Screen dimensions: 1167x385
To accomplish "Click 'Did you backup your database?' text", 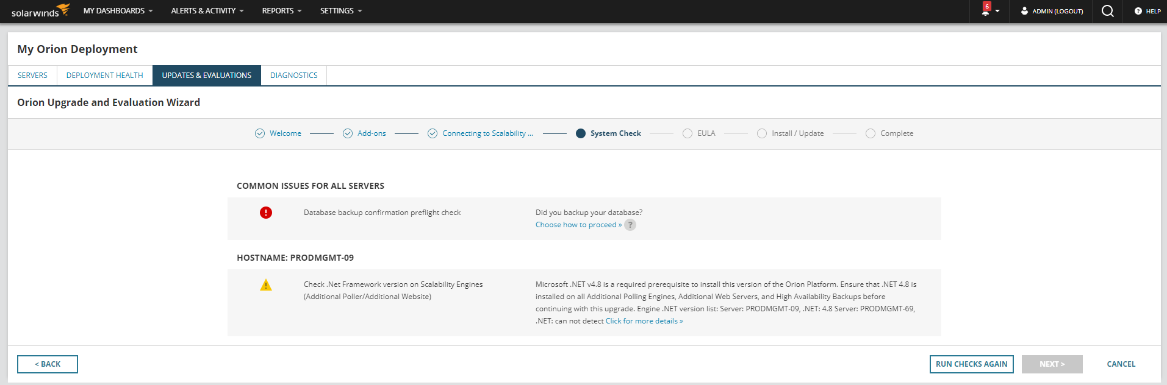I will click(589, 213).
